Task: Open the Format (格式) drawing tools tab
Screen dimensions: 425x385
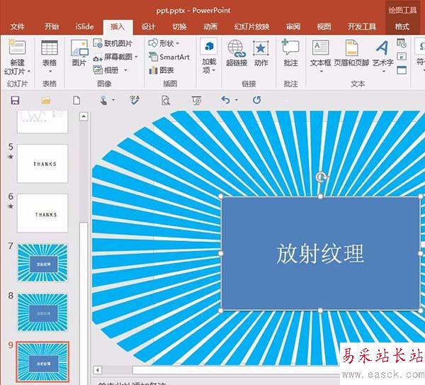Action: coord(402,27)
